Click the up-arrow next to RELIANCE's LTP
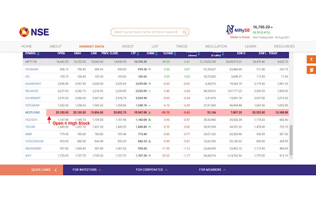Viewport: 316px width, 198px height. pos(149,92)
